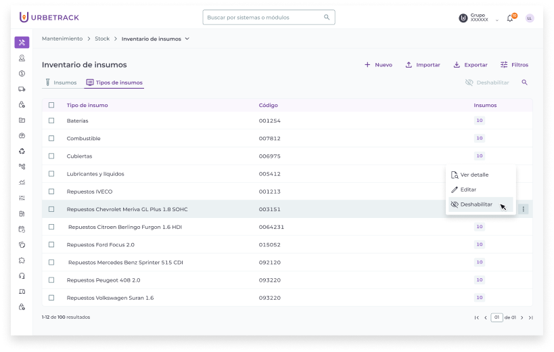Click the recycle icon in the sidebar
Screen dimensions: 554x352
(22, 151)
